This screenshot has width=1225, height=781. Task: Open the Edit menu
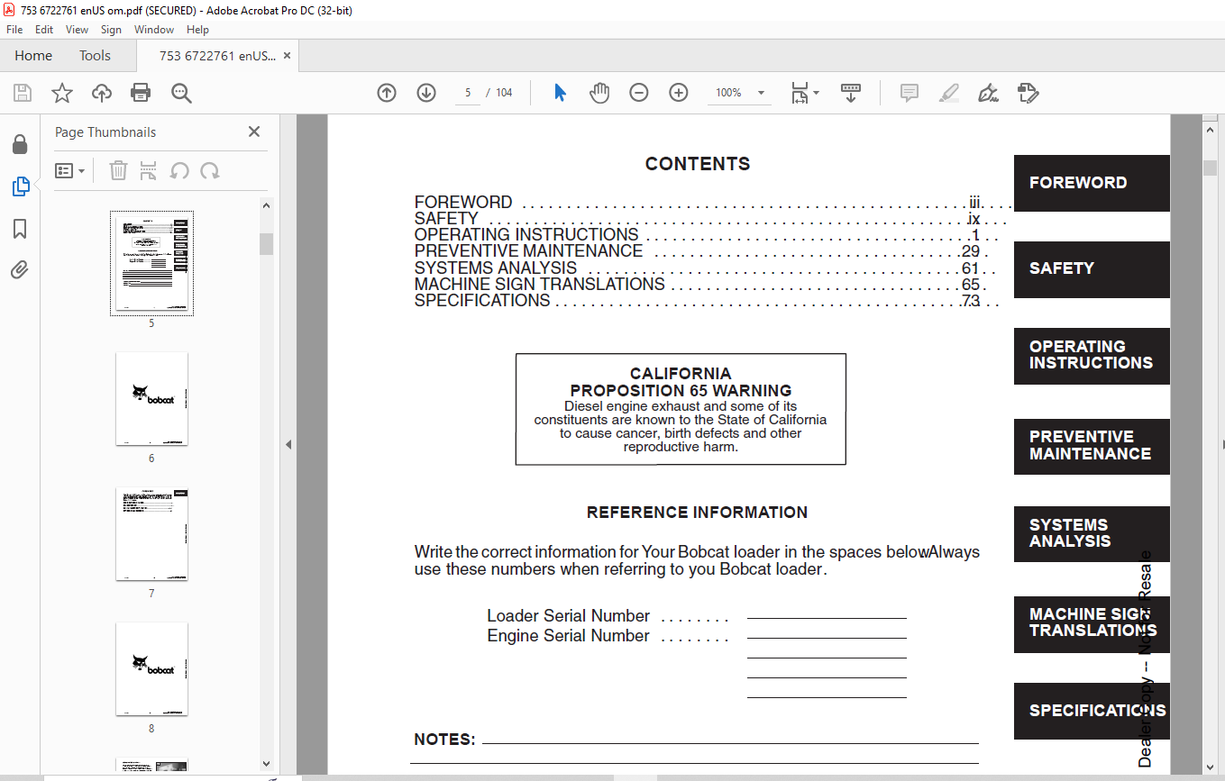pyautogui.click(x=44, y=30)
